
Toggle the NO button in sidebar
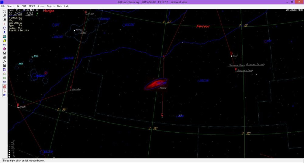pos(5,82)
